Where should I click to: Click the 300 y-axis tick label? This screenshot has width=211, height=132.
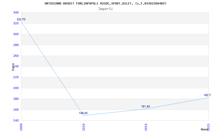click(x=16, y=34)
